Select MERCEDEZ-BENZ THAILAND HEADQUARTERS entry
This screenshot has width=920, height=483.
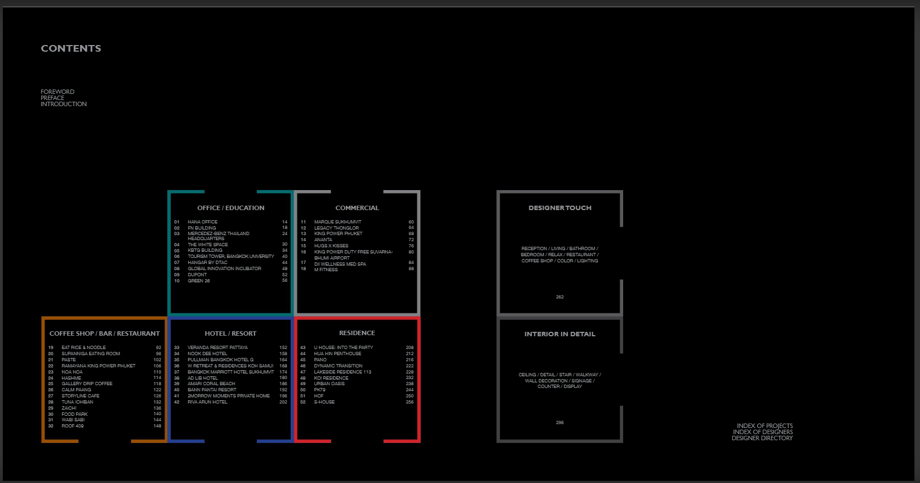[218, 236]
